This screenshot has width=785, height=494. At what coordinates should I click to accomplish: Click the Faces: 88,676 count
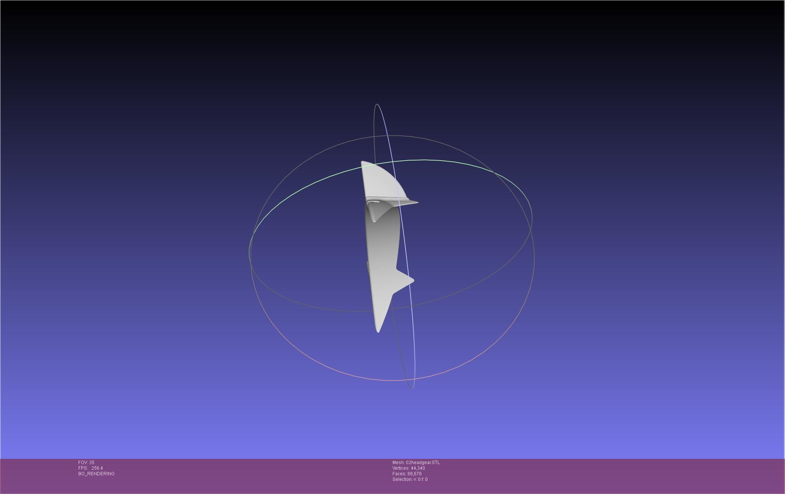click(407, 474)
